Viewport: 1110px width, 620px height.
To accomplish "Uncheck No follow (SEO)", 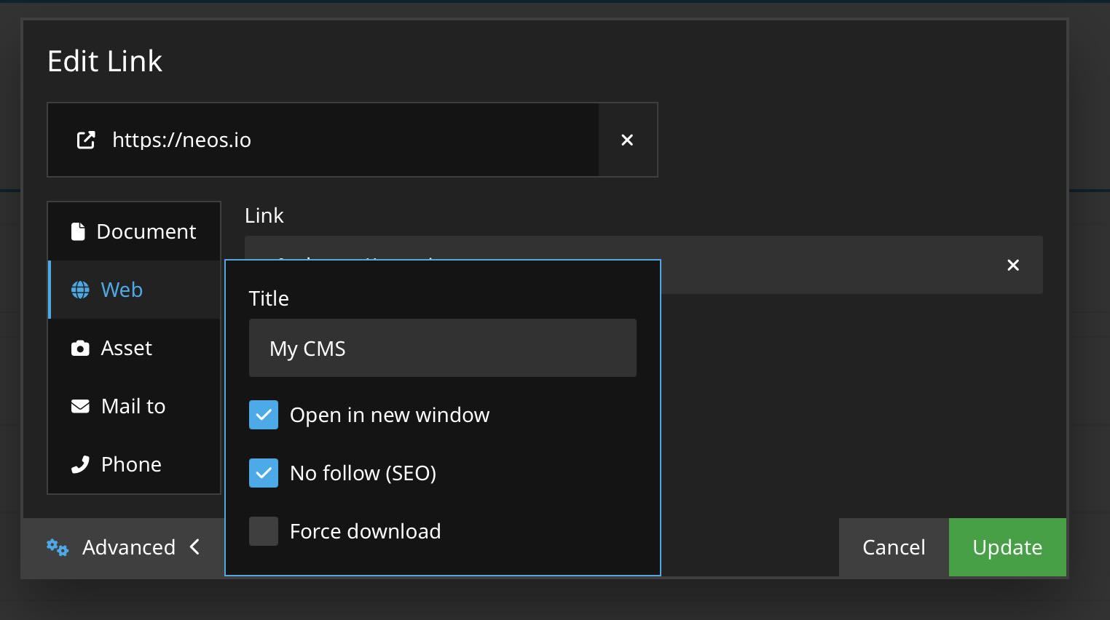I will tap(264, 473).
